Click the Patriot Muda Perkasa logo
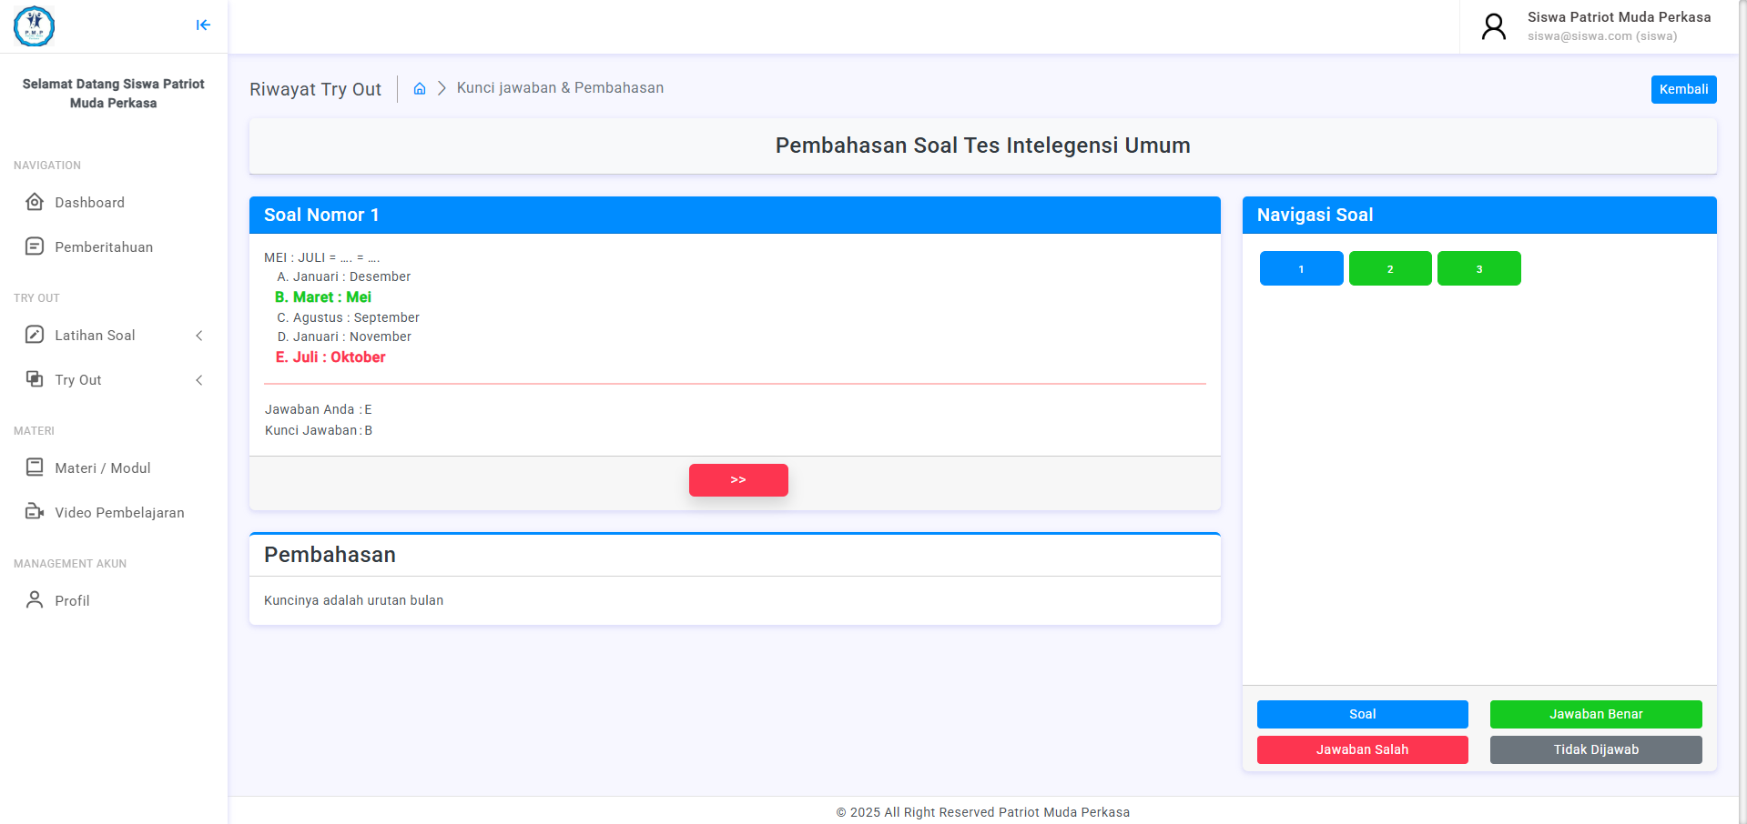Viewport: 1747px width, 824px height. (34, 26)
